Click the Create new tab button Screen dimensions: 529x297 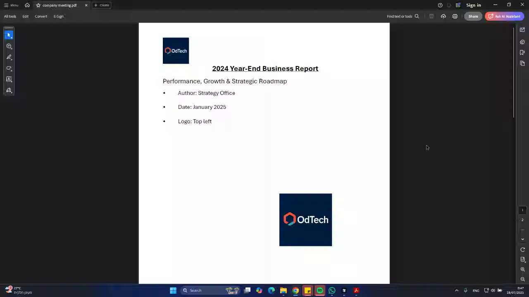(101, 5)
